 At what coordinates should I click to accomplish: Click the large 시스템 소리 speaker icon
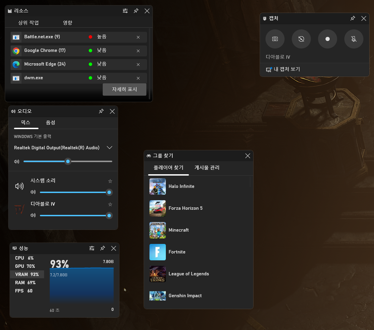click(x=19, y=186)
